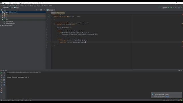The width and height of the screenshot is (183, 103).
Task: Click scroll from source in the Project panel
Action: point(37,10)
